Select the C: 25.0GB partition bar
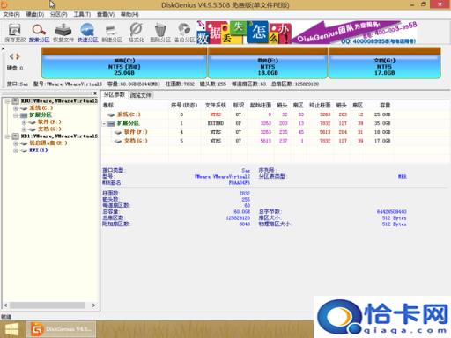Image resolution: width=451 pixels, height=338 pixels. 124,62
